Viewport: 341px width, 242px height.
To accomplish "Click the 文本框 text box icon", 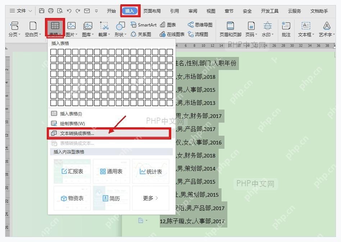I will pos(306,26).
